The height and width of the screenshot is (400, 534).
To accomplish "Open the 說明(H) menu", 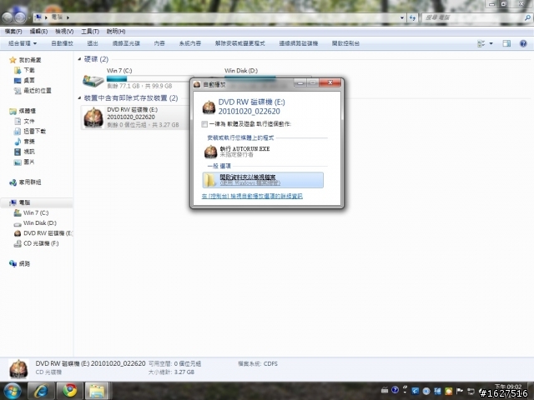I will click(x=116, y=32).
